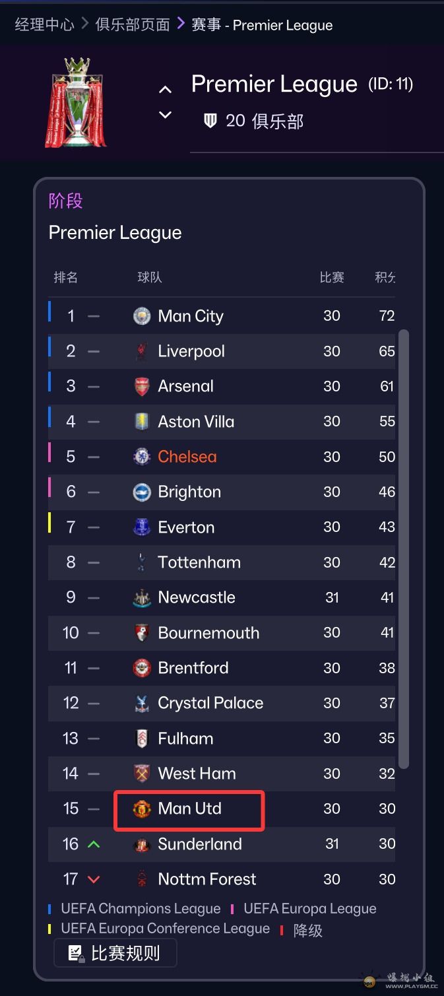
Task: Click the 排名 column header
Action: (66, 277)
